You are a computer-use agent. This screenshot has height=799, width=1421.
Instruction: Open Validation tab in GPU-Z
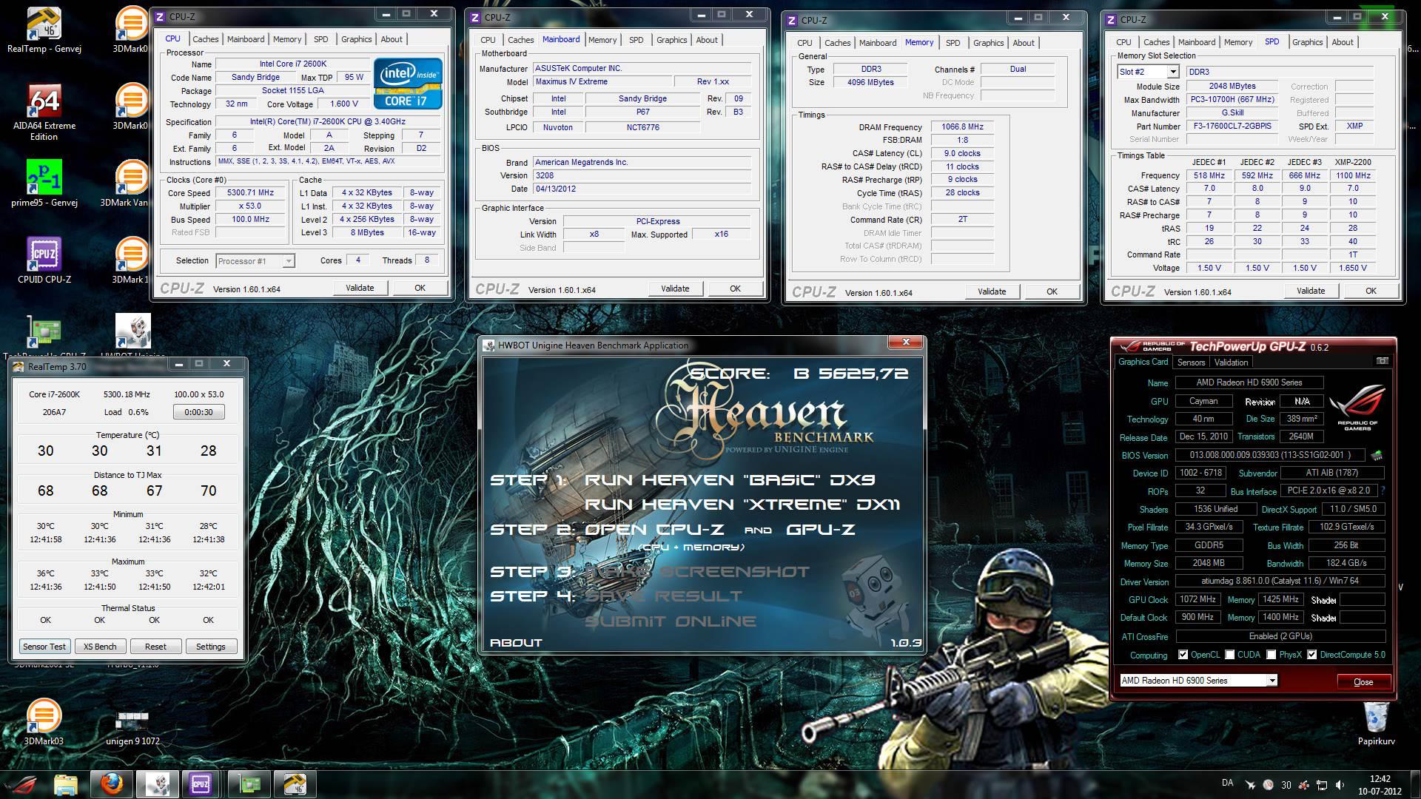[x=1231, y=362]
